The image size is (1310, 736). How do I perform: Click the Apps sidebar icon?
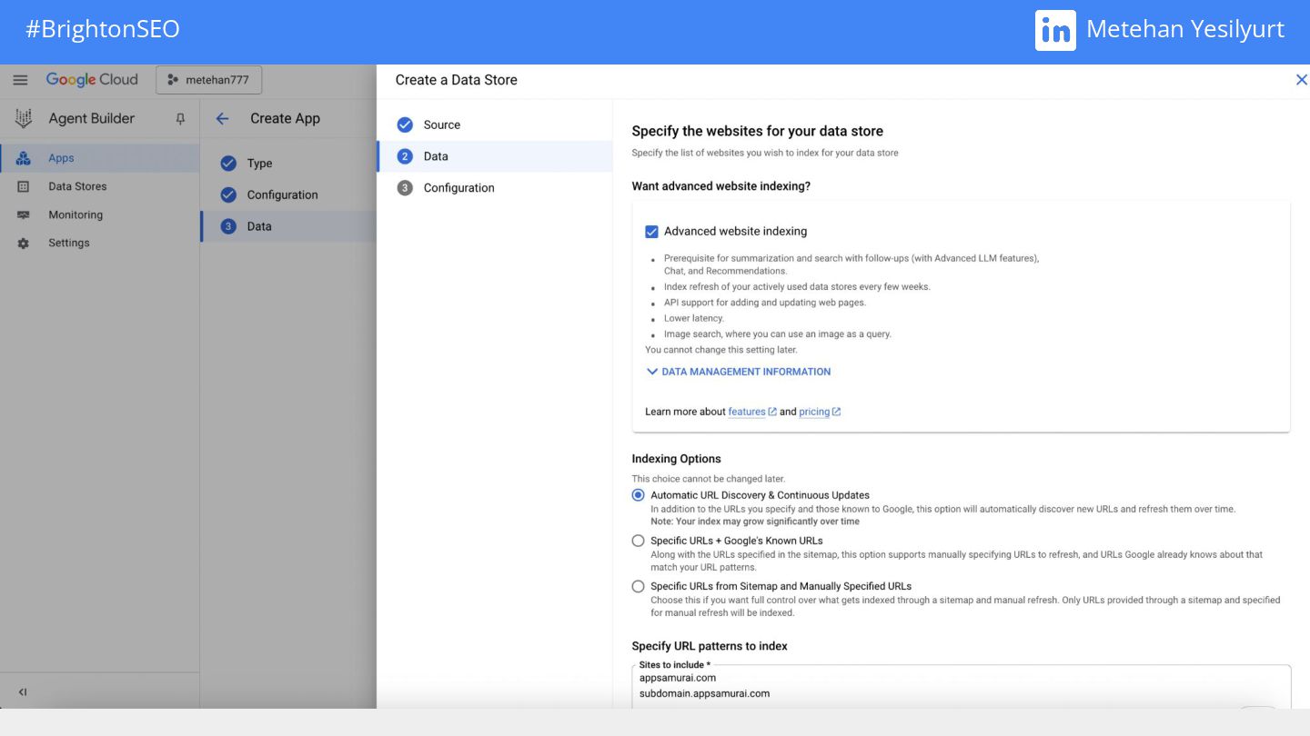pos(24,158)
